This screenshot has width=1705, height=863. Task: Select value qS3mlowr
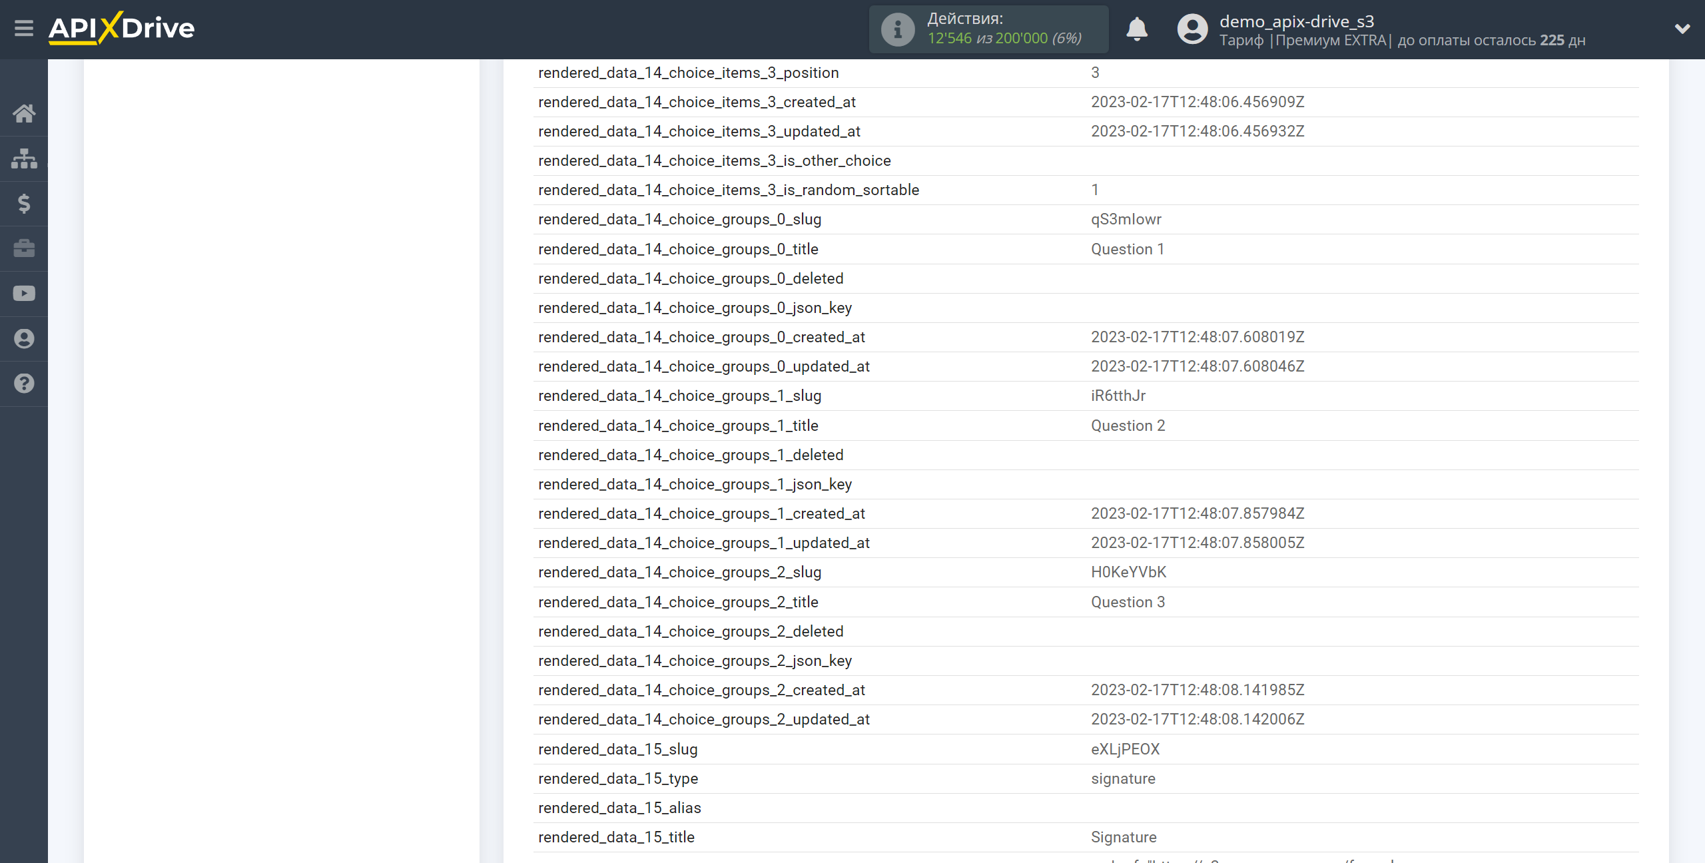[1126, 220]
